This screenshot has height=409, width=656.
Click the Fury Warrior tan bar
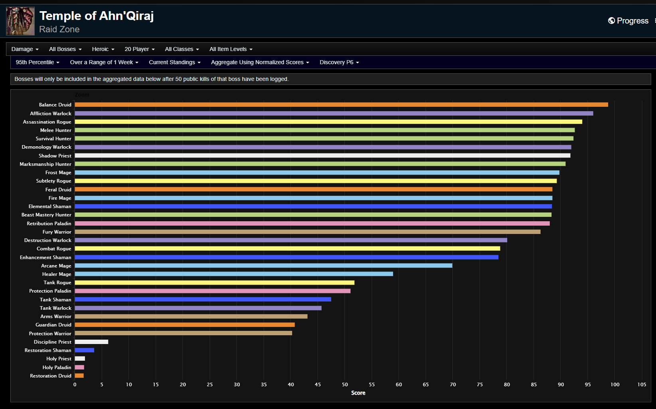[x=307, y=232]
